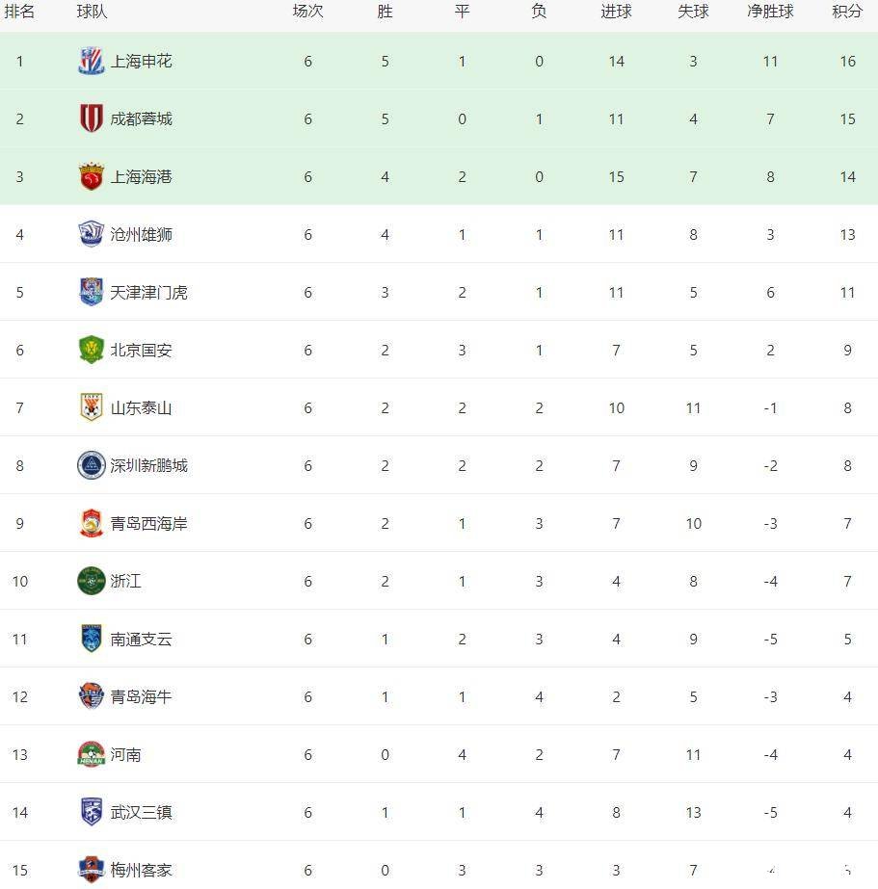This screenshot has height=889, width=878.
Task: Click the Cangzhou Mighty Lions logo
Action: [91, 235]
